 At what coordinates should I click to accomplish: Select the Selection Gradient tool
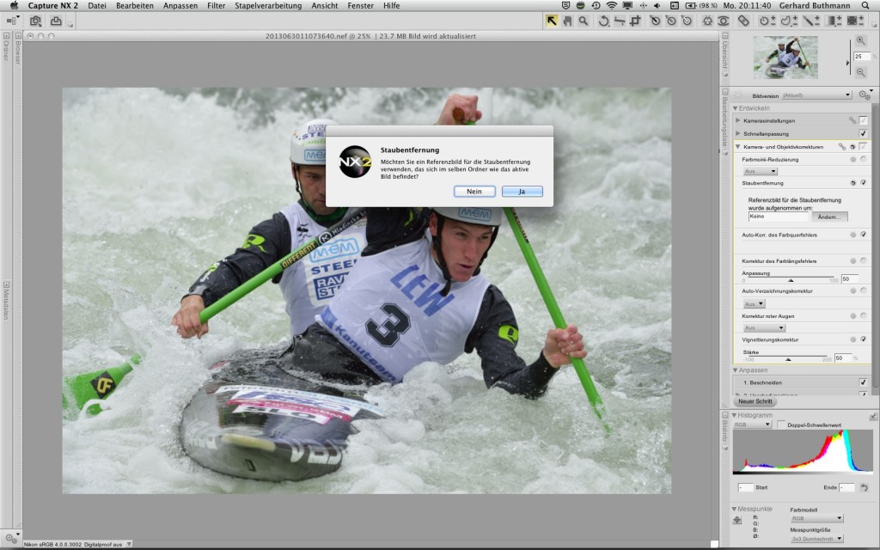[833, 21]
